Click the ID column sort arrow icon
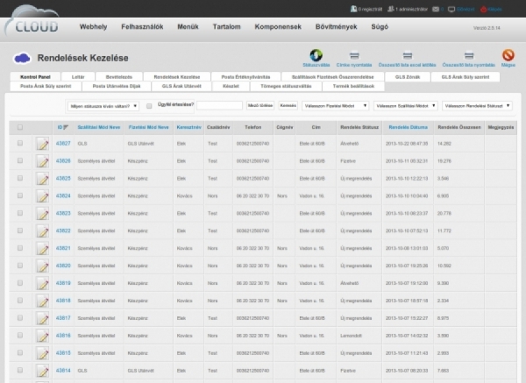 [x=66, y=127]
